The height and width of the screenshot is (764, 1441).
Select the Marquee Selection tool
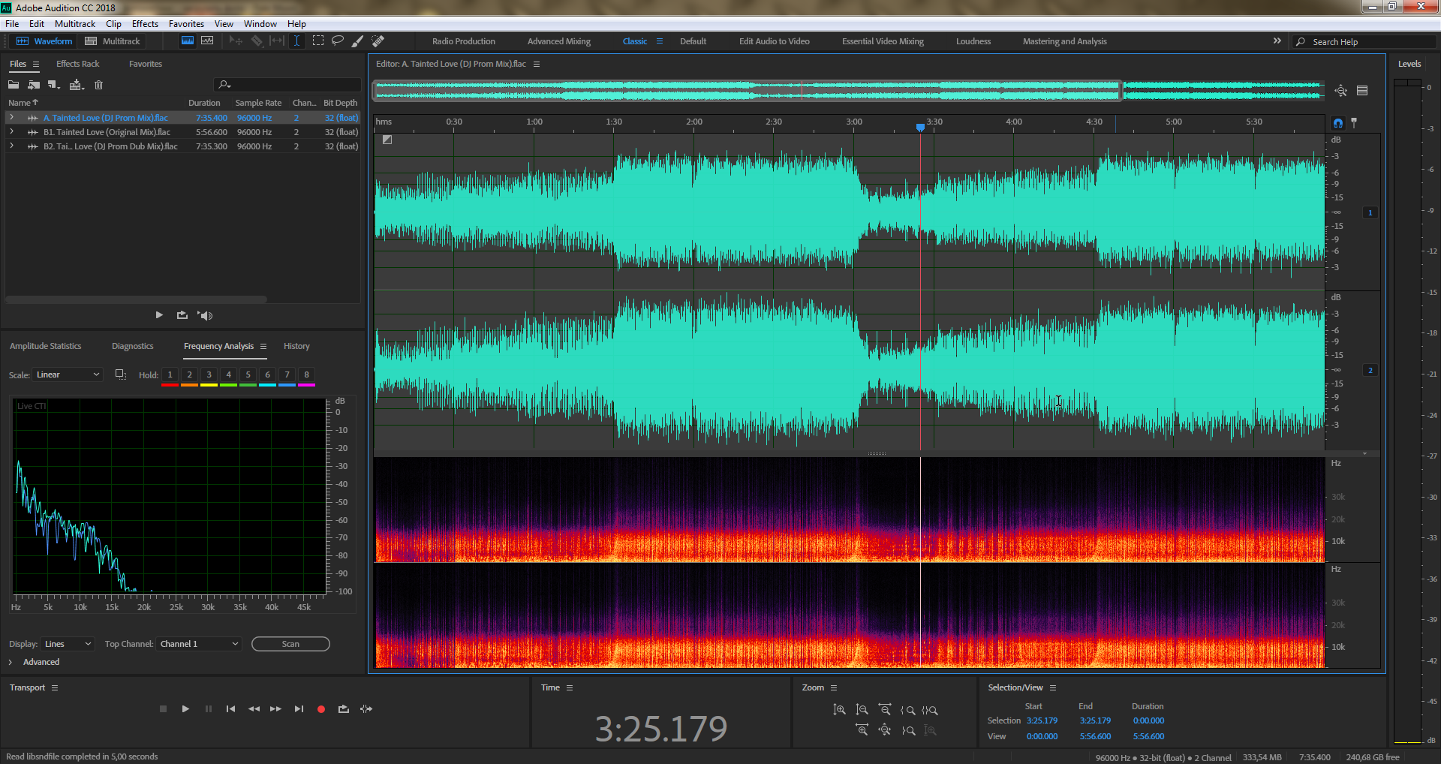tap(318, 41)
